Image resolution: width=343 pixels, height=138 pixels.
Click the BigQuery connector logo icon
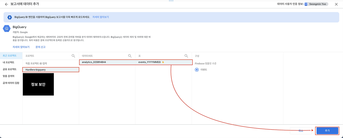(6, 29)
